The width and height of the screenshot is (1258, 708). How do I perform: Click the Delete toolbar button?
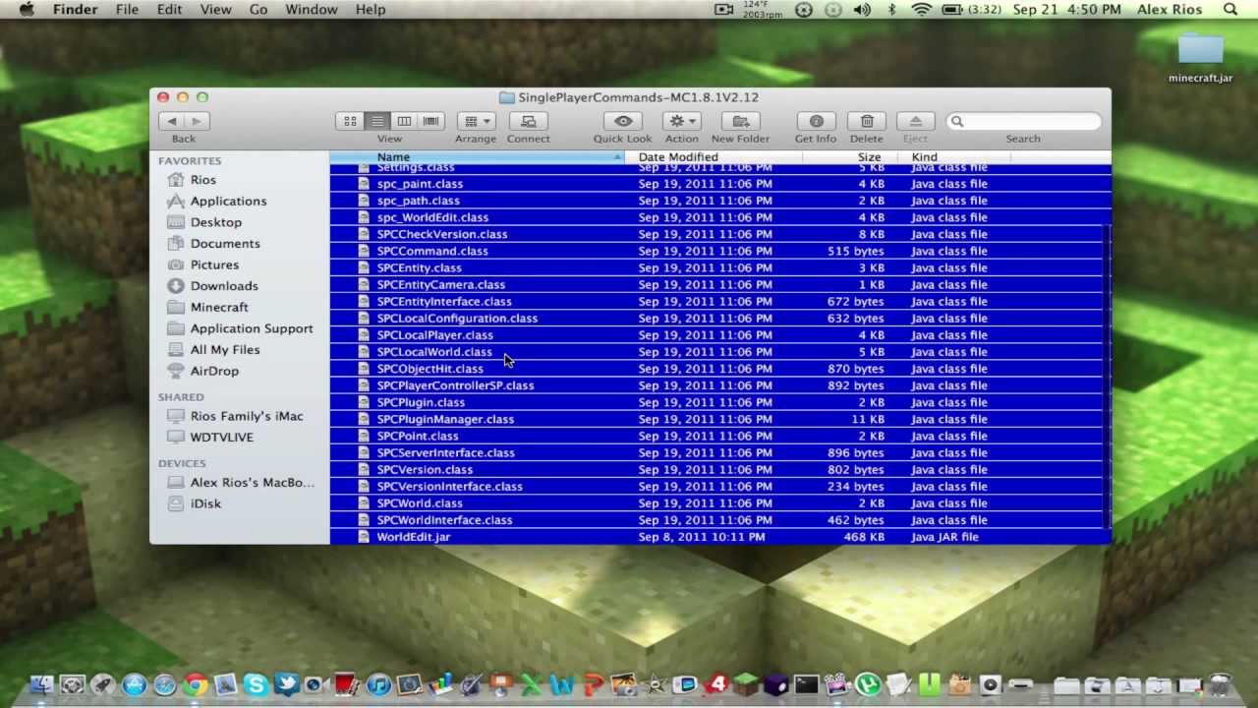tap(867, 121)
